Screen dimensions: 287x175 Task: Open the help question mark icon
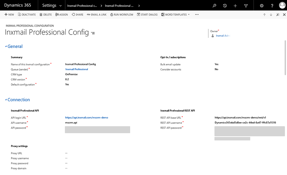coord(272,6)
